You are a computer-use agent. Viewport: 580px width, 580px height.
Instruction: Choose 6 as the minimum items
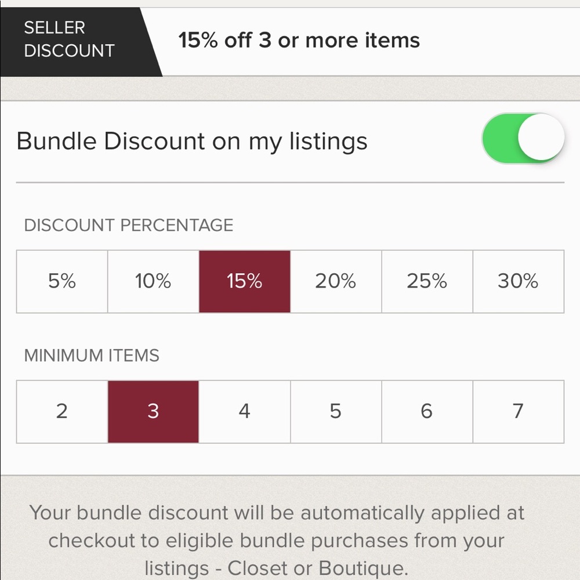(427, 412)
